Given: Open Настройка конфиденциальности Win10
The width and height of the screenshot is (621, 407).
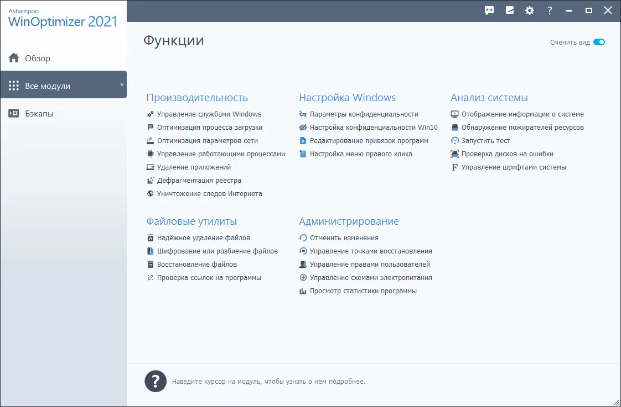Looking at the screenshot, I should 374,127.
